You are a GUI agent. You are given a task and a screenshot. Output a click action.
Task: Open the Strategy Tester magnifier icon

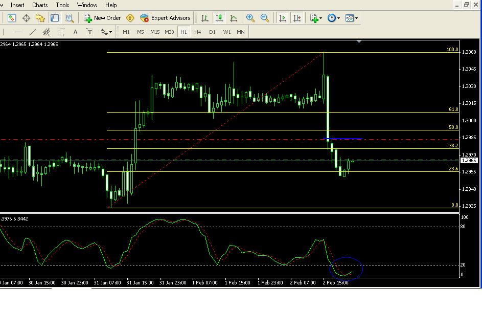(69, 18)
